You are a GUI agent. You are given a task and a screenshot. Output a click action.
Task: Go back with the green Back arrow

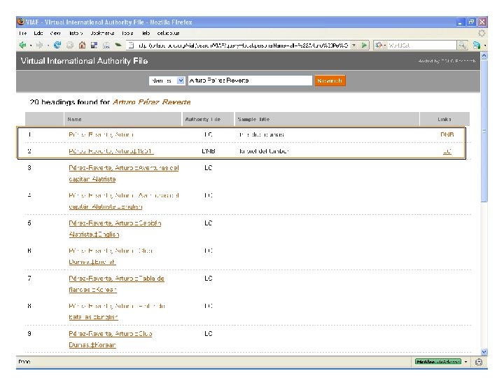[22, 45]
